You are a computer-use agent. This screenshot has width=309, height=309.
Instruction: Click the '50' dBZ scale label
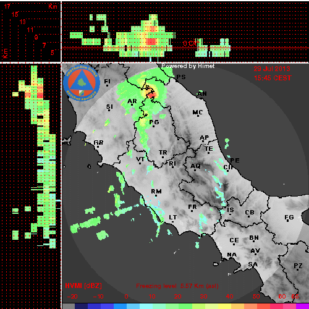[256, 297]
